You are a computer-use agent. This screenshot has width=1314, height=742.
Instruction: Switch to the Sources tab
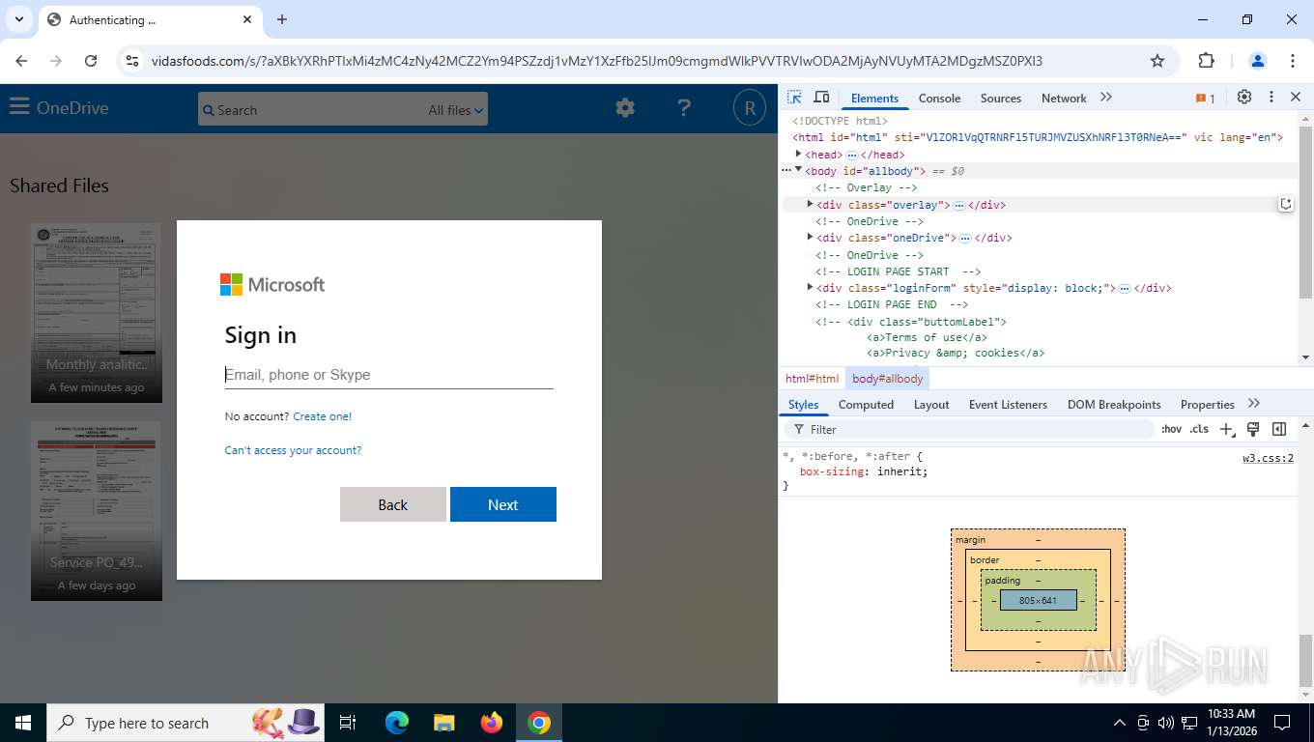[x=1001, y=98]
